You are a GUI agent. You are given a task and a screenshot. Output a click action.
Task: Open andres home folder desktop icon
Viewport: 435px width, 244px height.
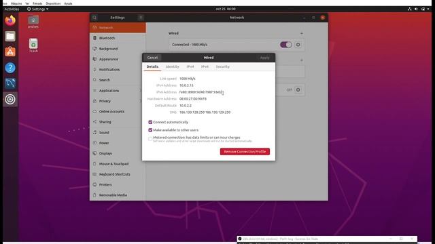point(33,22)
